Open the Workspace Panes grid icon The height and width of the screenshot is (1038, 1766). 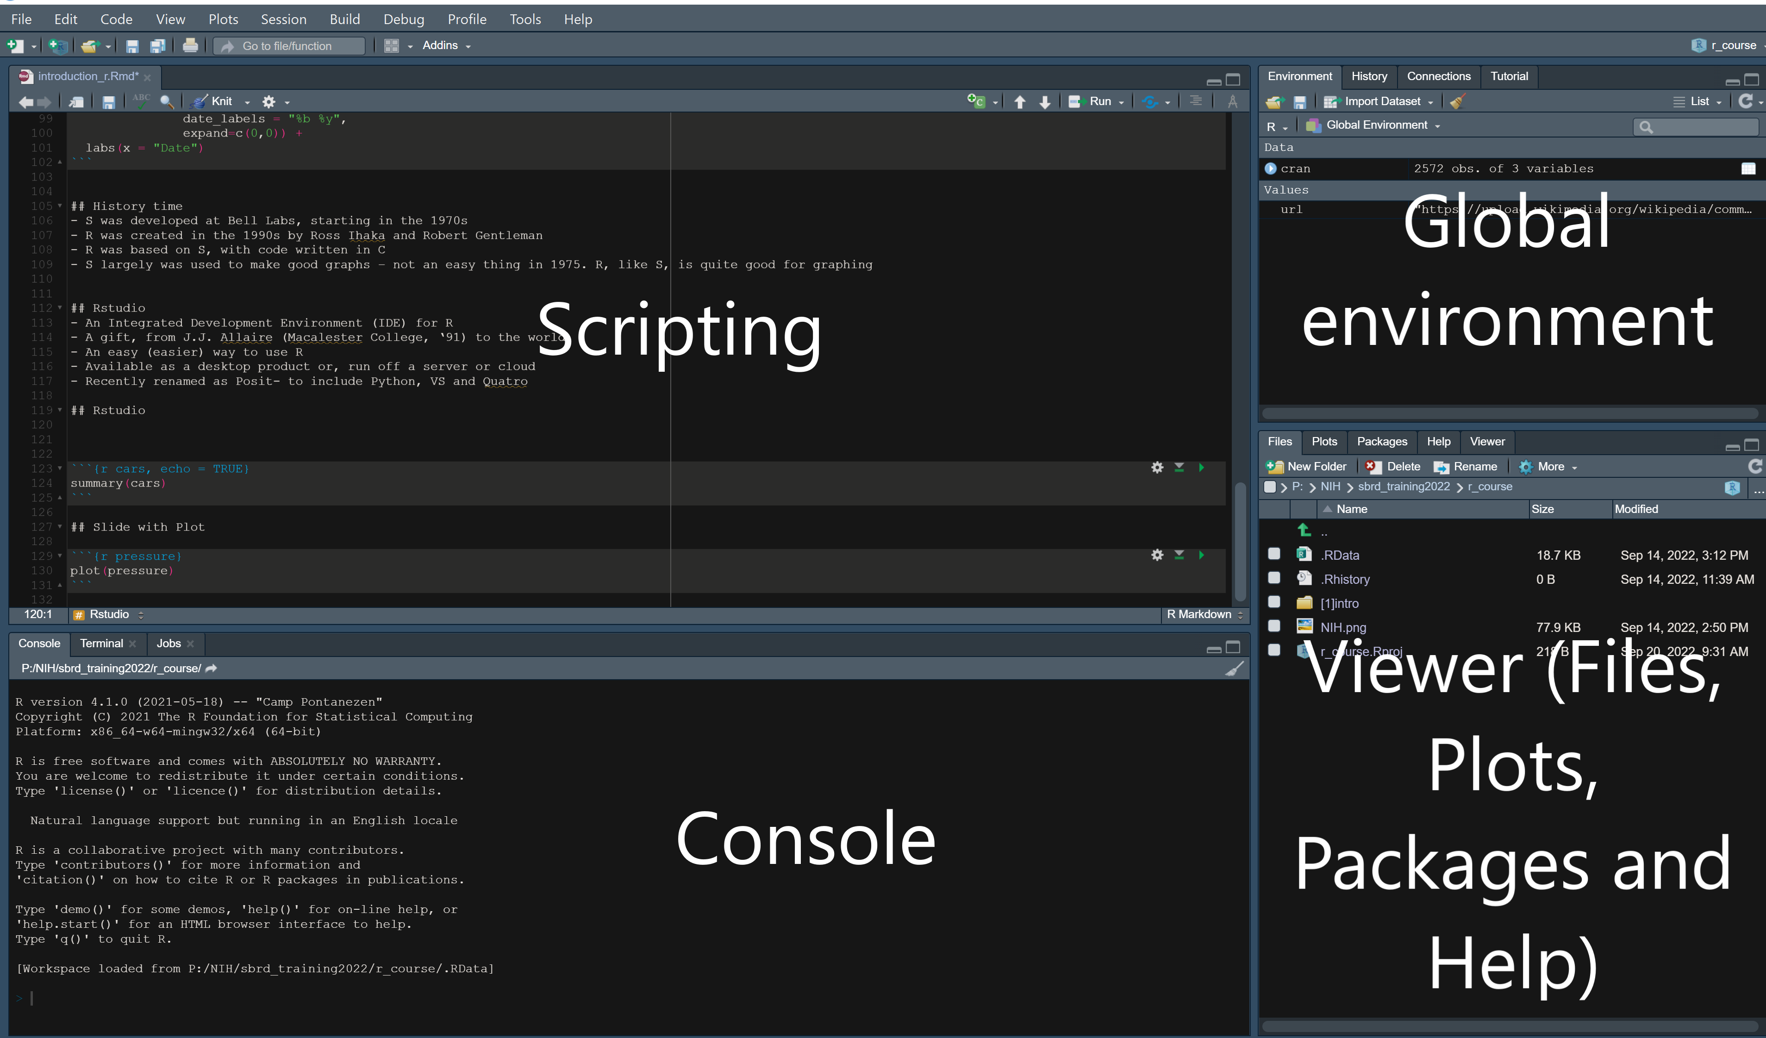tap(392, 45)
